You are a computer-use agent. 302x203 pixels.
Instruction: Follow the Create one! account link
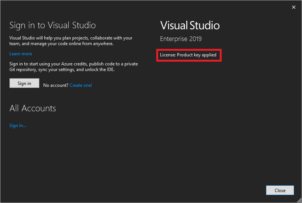point(81,85)
